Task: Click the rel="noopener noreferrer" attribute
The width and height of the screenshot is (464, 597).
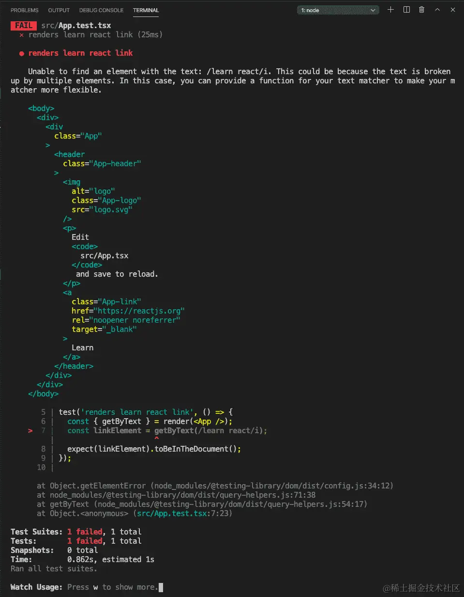Action: pos(126,320)
